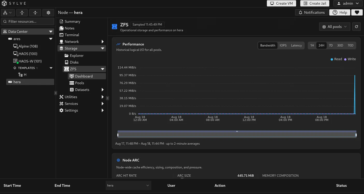Expand the Network menu arrow
Screen dimensions: 364x194
(103, 42)
